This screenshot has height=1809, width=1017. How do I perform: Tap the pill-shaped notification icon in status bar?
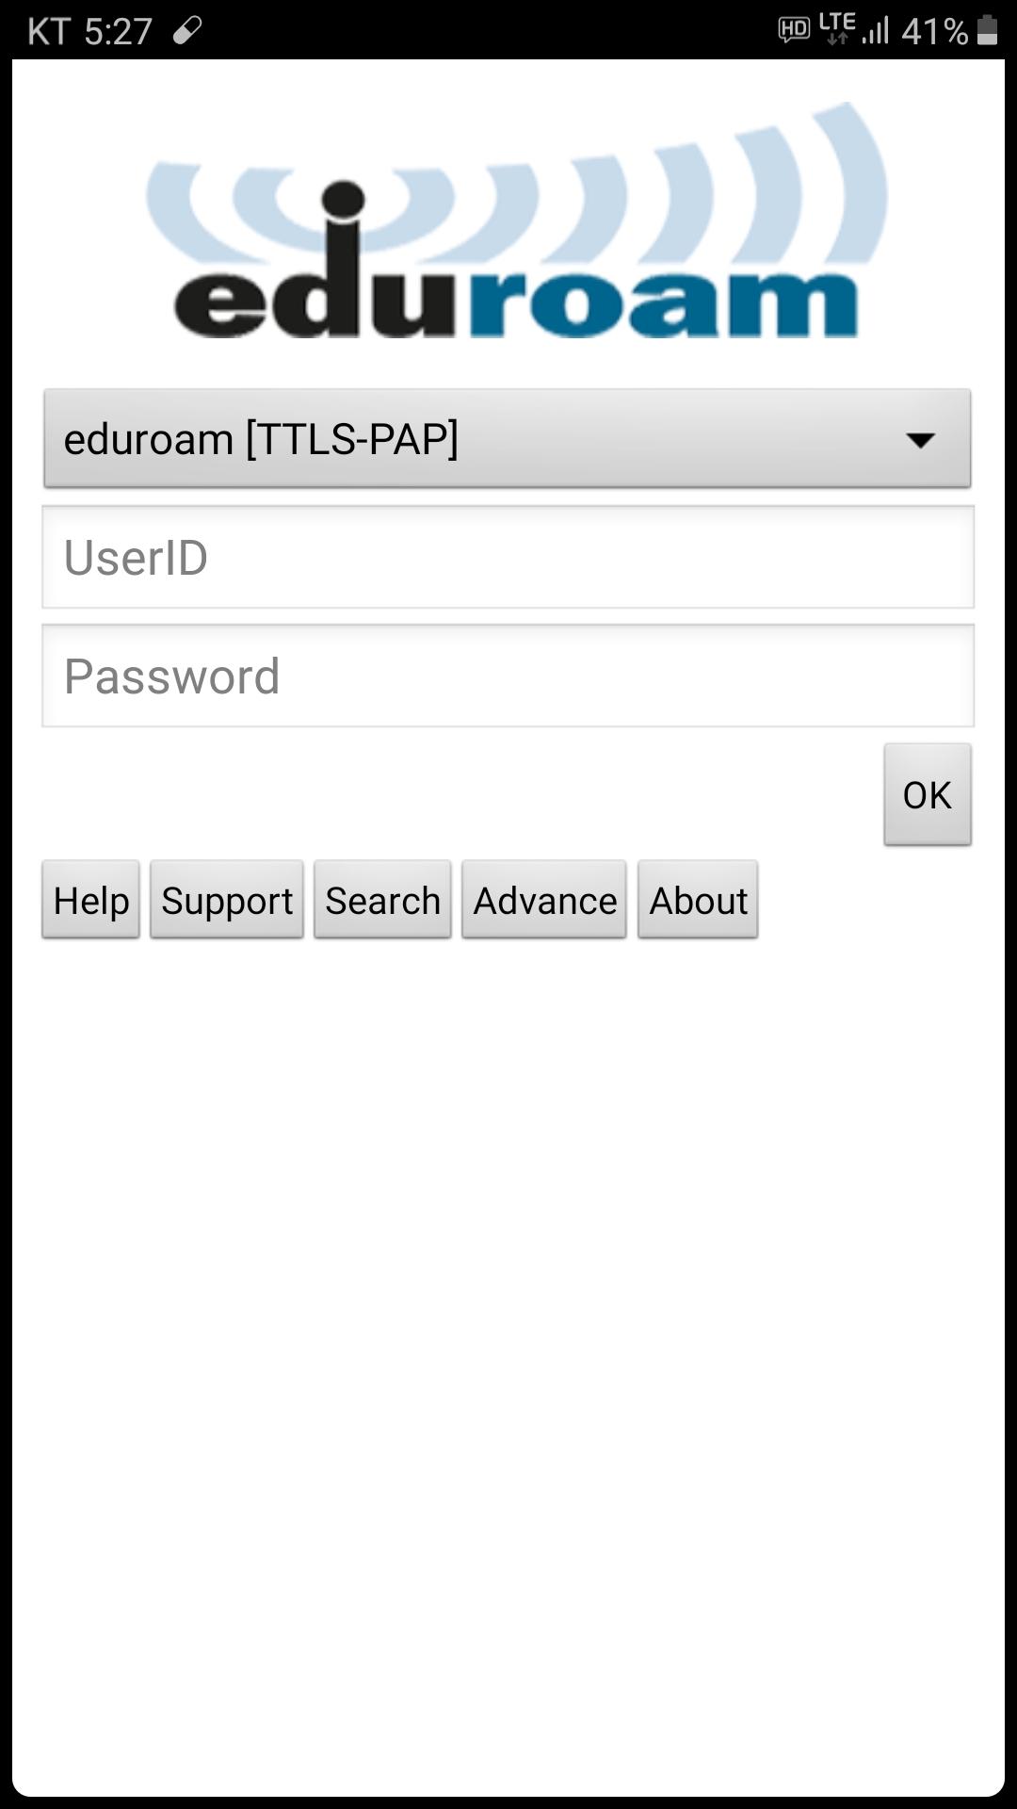pos(187,31)
